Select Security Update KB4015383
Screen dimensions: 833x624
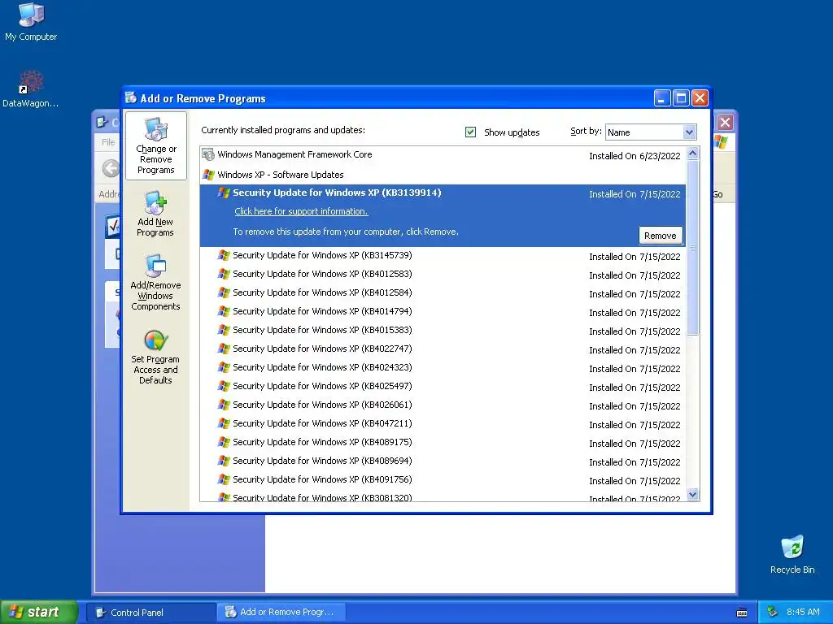tap(443, 330)
